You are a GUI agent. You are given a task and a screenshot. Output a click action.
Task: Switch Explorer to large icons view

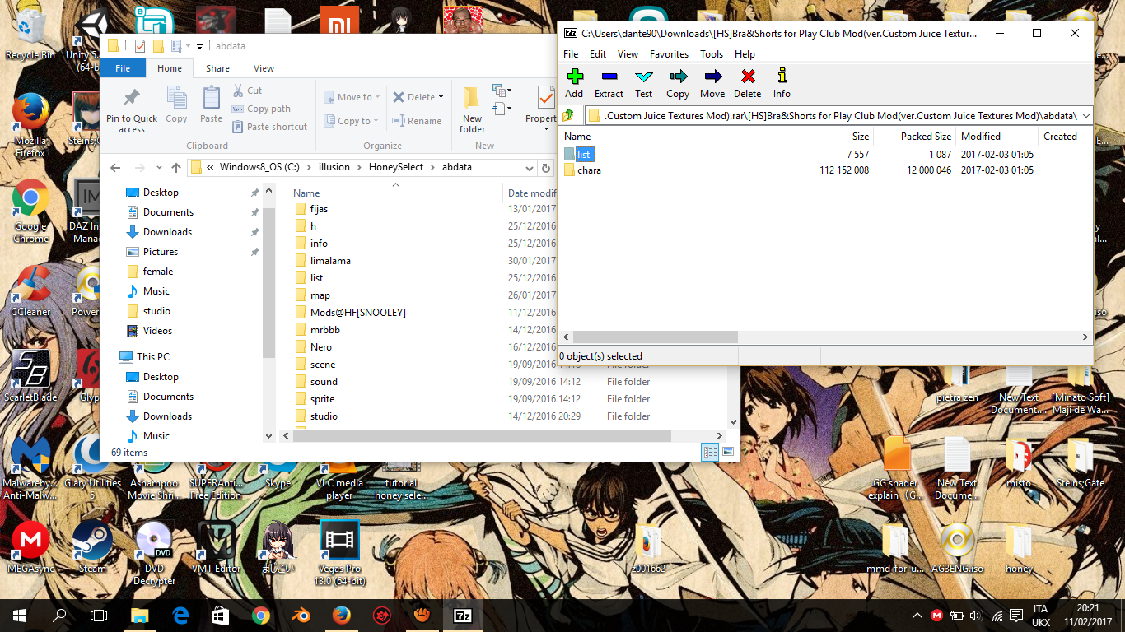pyautogui.click(x=728, y=452)
